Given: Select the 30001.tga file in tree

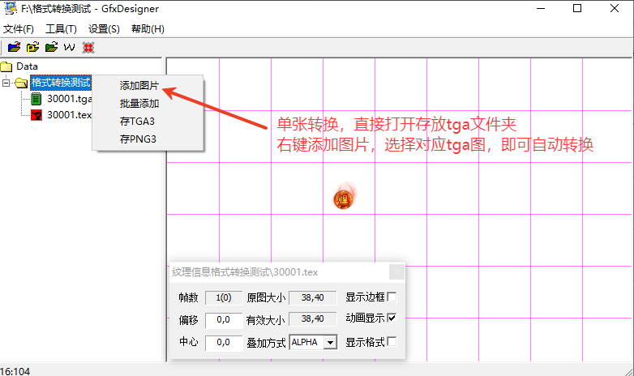Looking at the screenshot, I should pos(69,99).
